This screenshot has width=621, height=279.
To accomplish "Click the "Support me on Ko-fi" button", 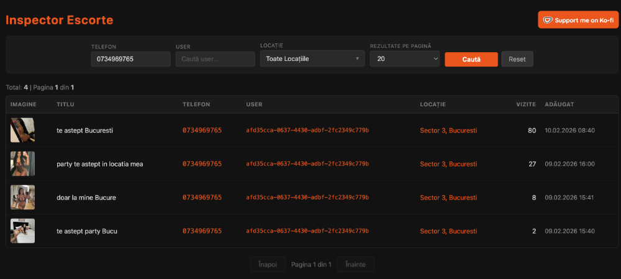I will tap(578, 20).
